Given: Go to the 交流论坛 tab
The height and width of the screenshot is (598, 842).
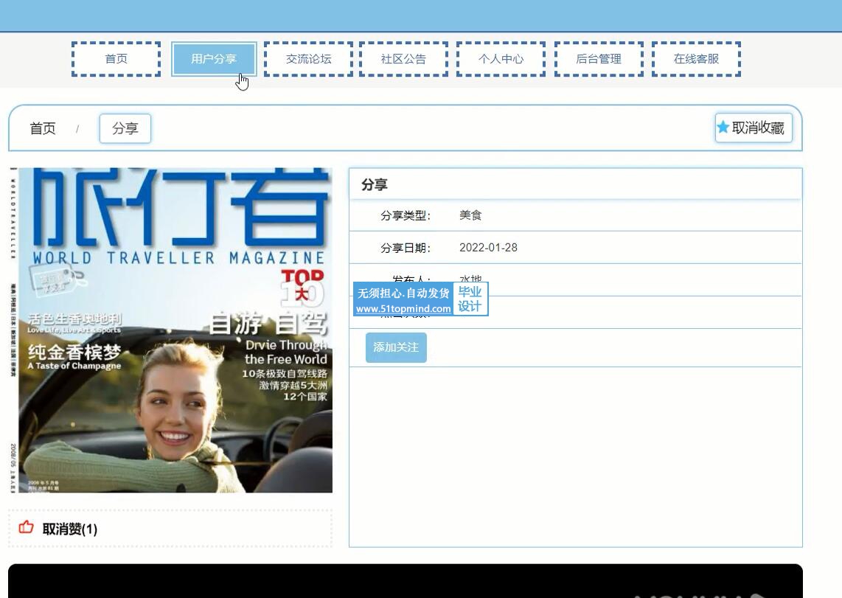Looking at the screenshot, I should click(x=308, y=59).
